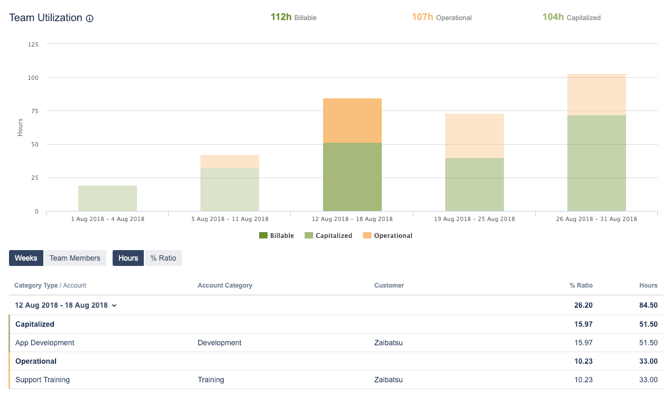Click the 5 Aug – 11 Aug capitalized bar

(229, 189)
